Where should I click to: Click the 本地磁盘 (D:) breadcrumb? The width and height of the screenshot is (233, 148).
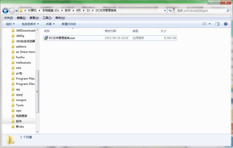click(51, 10)
